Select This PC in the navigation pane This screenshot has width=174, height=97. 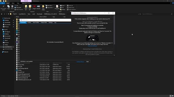6,30
